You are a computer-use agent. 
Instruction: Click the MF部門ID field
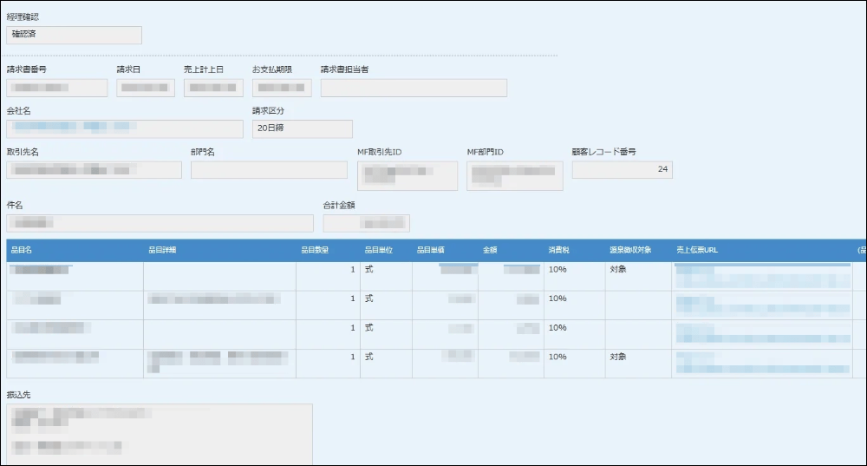coord(515,176)
